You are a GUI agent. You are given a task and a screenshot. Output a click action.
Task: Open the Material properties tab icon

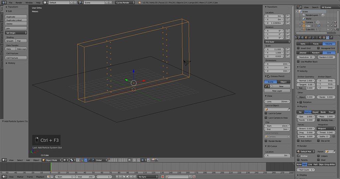(320, 38)
